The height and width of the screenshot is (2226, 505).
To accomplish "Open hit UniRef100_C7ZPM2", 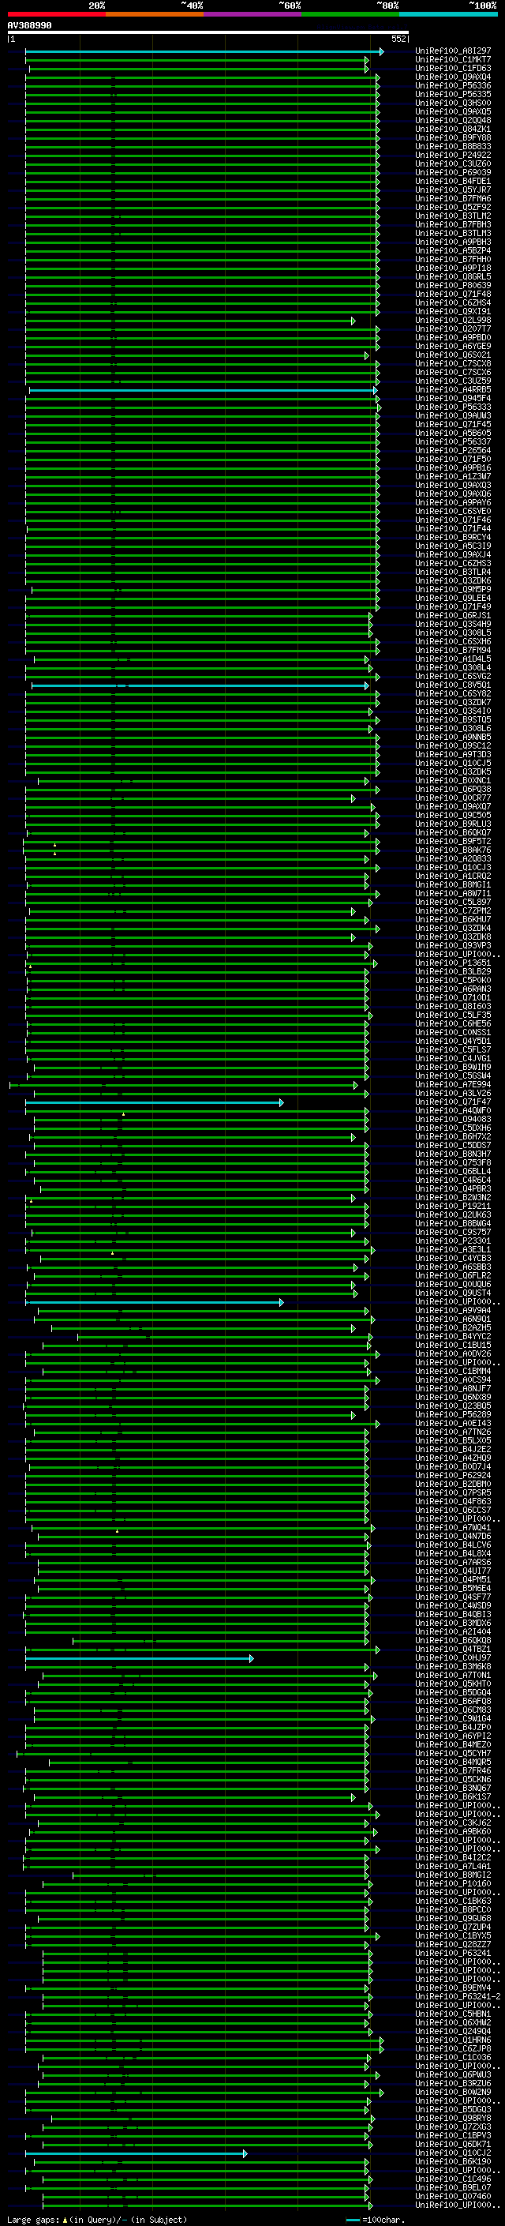I will point(453,910).
